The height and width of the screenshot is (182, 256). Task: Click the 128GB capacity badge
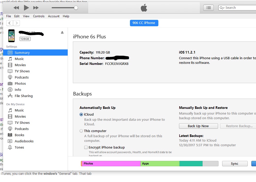[x=25, y=39]
